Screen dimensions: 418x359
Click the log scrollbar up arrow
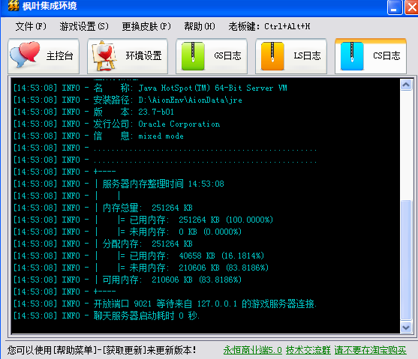406,85
